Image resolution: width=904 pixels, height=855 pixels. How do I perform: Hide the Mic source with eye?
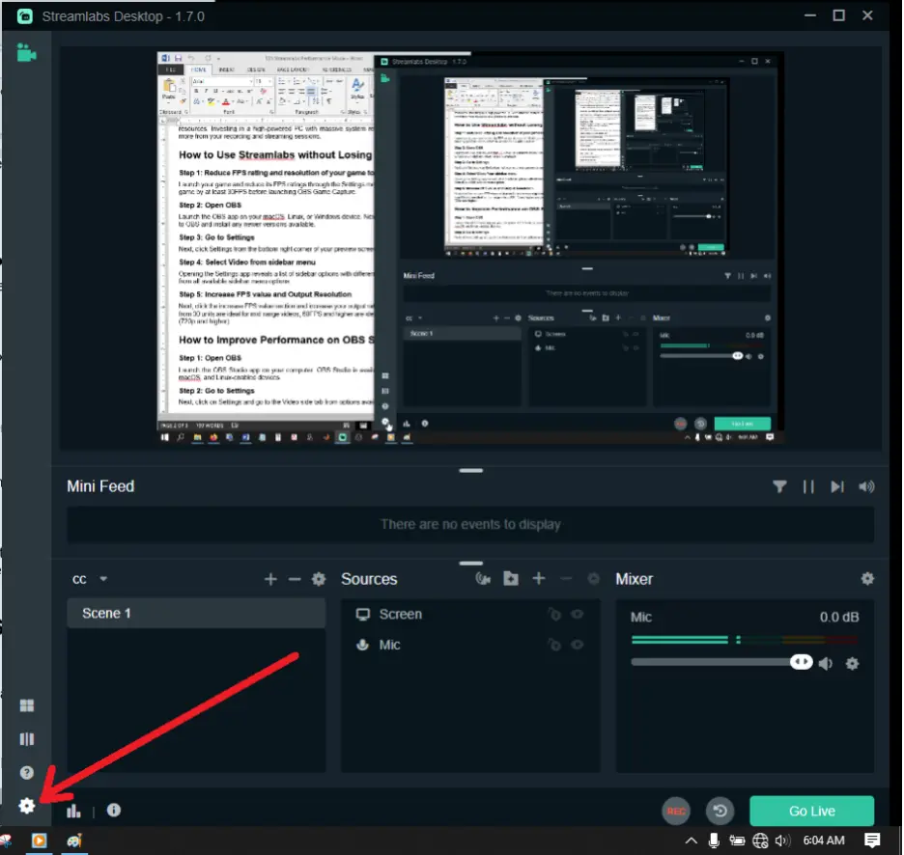[578, 645]
